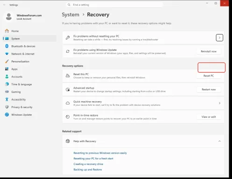Screen dimensions: 232x179
Task: Close the Settings window
Action: [225, 3]
